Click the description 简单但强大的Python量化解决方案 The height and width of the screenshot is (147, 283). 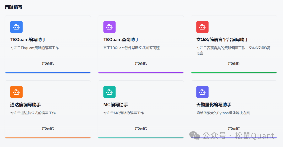tap(223, 113)
